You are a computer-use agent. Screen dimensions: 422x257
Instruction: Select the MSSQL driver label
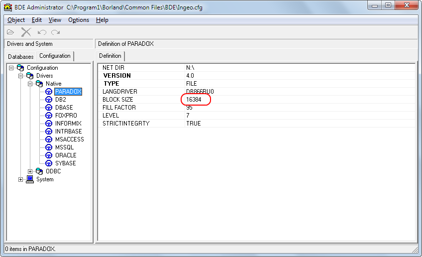(64, 147)
